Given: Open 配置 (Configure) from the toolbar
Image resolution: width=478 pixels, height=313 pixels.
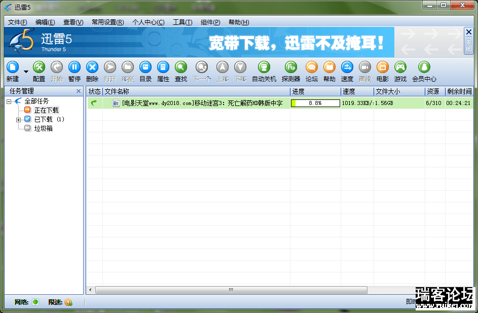Looking at the screenshot, I should 39,67.
